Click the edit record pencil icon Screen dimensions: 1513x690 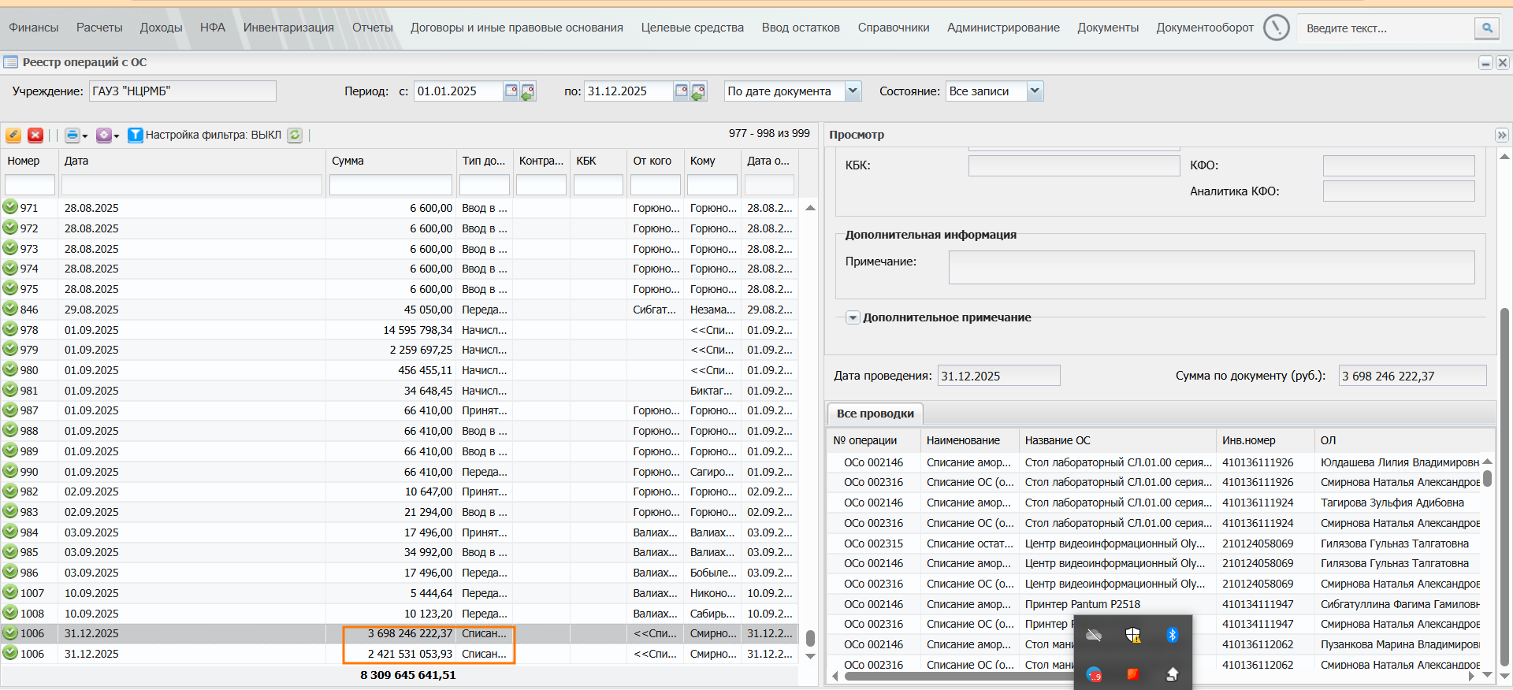pos(13,135)
